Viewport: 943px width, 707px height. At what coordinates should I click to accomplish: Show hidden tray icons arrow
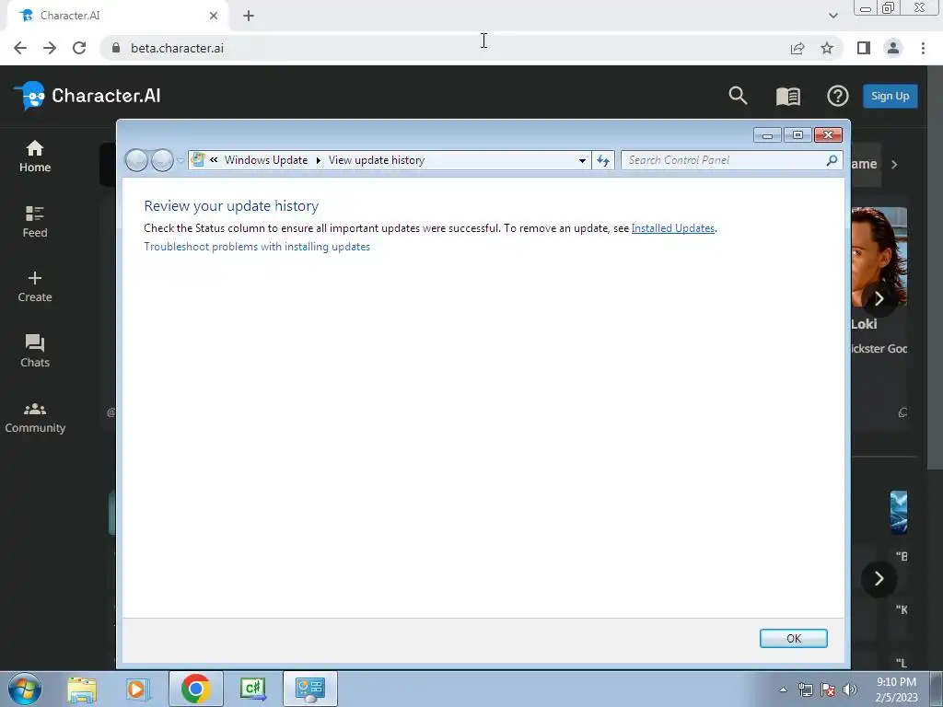pyautogui.click(x=783, y=690)
